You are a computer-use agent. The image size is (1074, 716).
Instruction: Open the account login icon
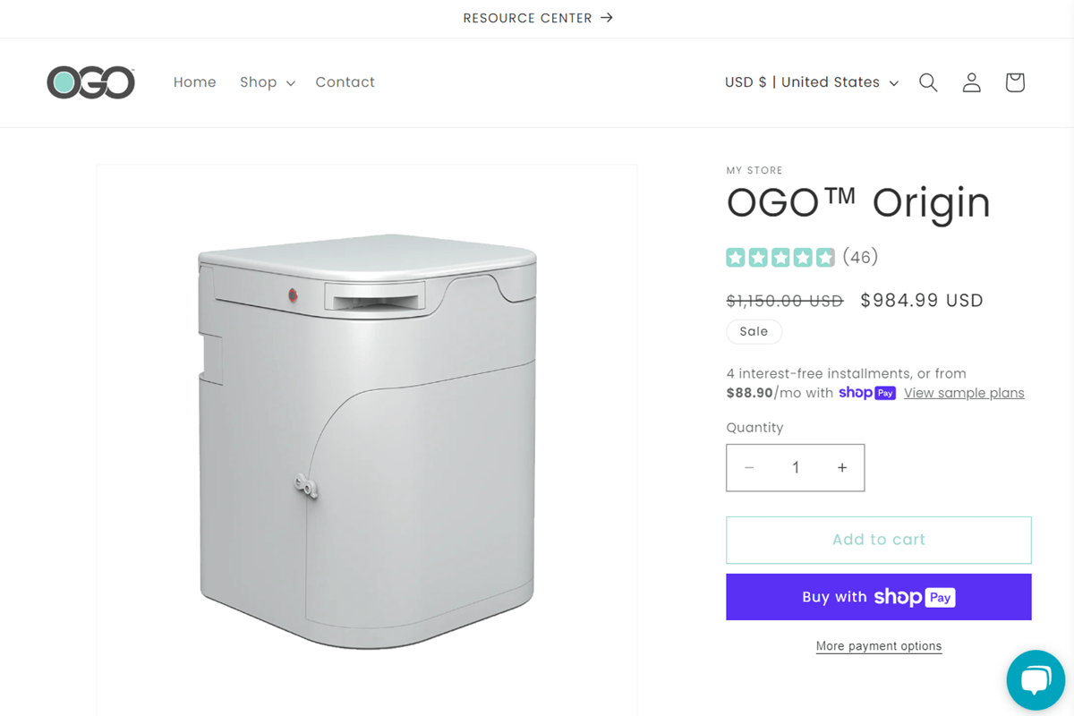(971, 82)
